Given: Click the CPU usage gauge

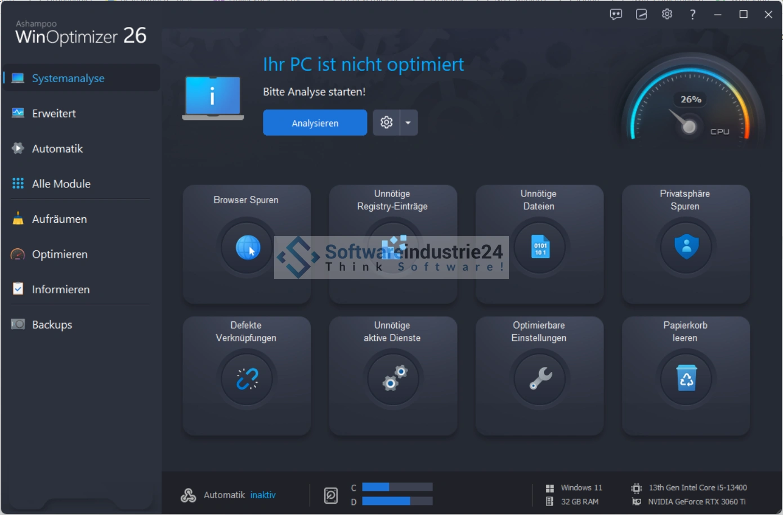Looking at the screenshot, I should (x=690, y=107).
